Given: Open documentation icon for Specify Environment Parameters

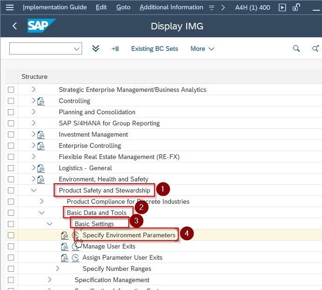Looking at the screenshot, I should tap(65, 235).
